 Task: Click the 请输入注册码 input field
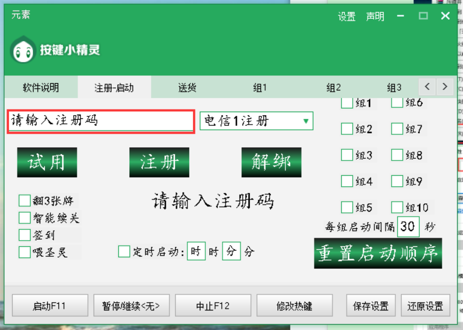(x=100, y=121)
